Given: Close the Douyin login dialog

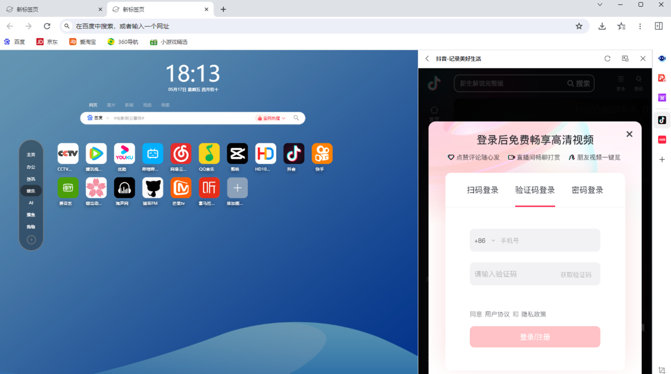Looking at the screenshot, I should [630, 134].
